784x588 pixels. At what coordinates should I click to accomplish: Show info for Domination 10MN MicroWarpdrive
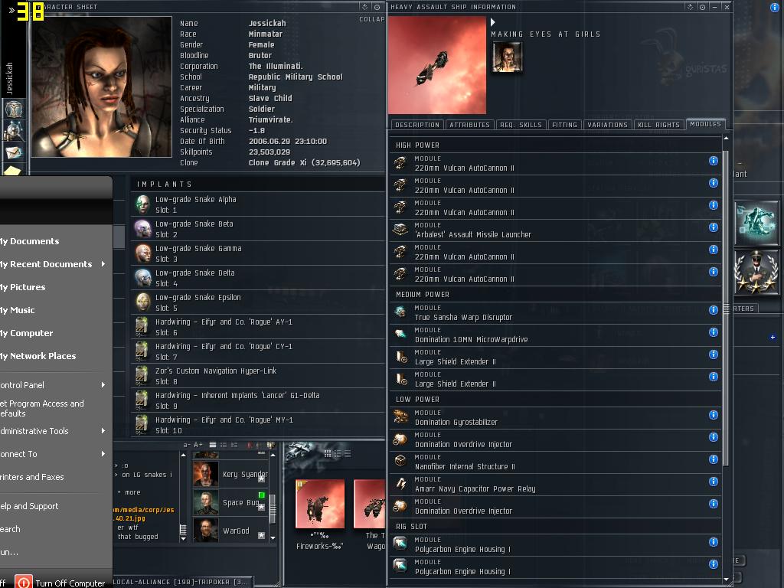tap(714, 332)
